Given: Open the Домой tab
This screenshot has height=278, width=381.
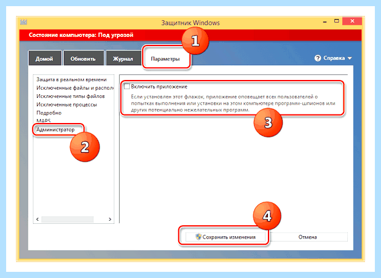Looking at the screenshot, I should 45,58.
